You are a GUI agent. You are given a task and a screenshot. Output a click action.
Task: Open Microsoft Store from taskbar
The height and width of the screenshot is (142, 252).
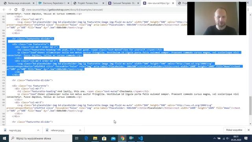pyautogui.click(x=104, y=138)
